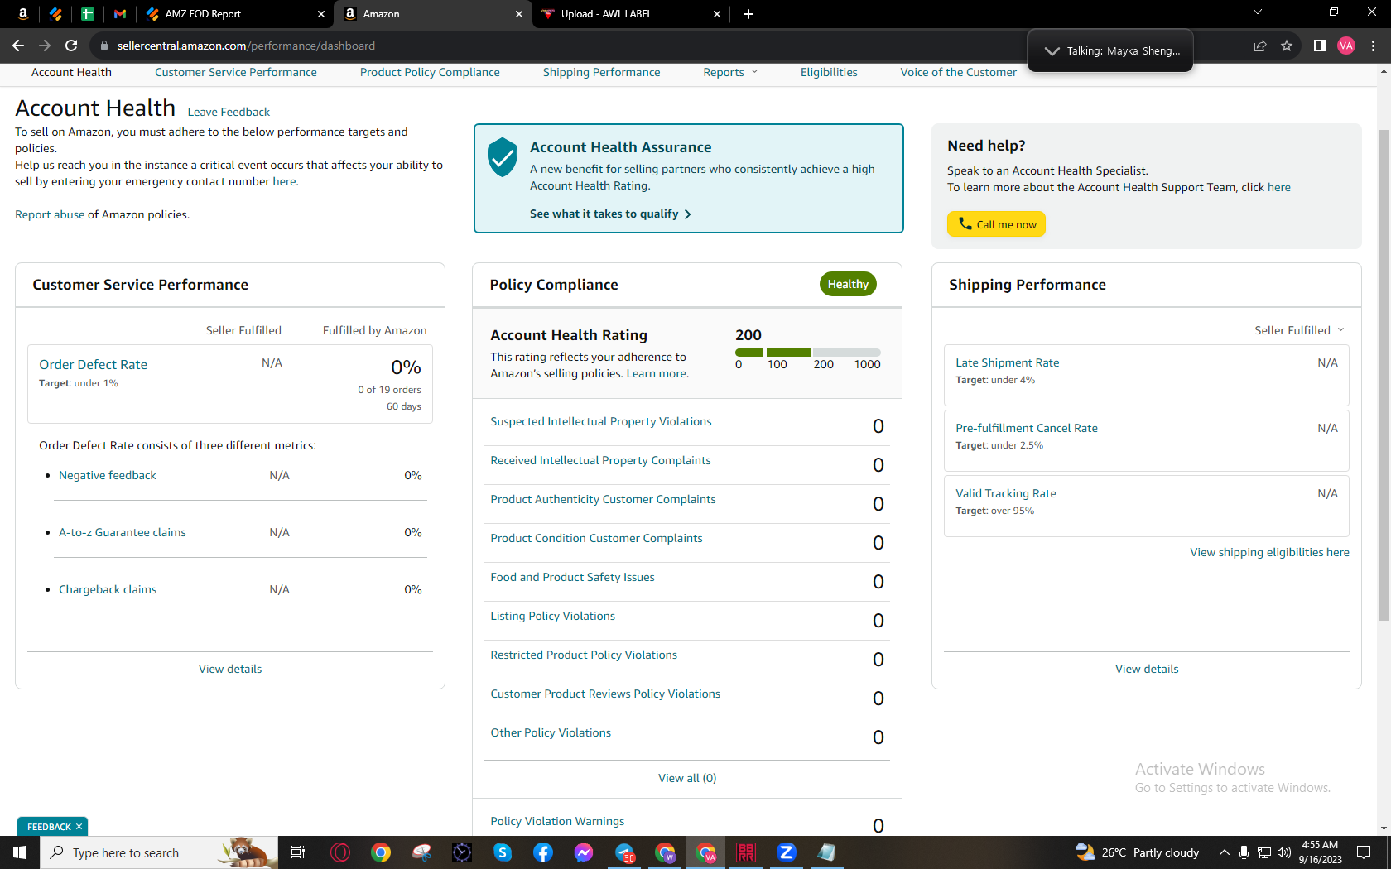This screenshot has height=869, width=1391.
Task: Open See what it takes to qualify
Action: (610, 214)
